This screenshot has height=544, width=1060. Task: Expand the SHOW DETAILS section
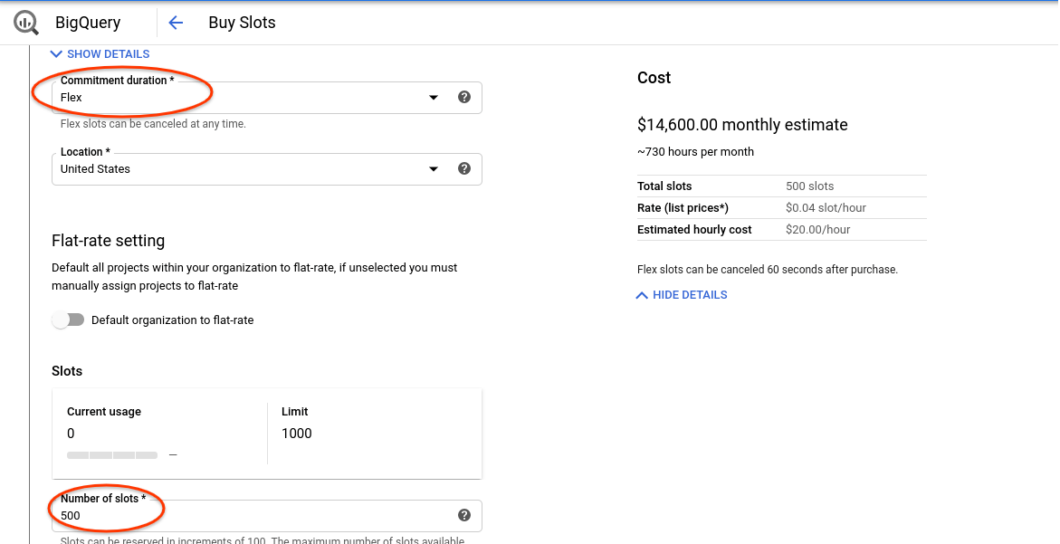click(100, 54)
